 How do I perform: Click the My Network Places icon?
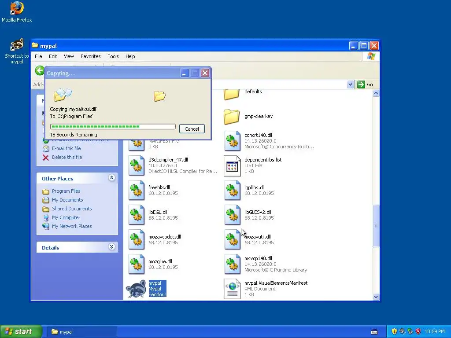[x=46, y=227]
